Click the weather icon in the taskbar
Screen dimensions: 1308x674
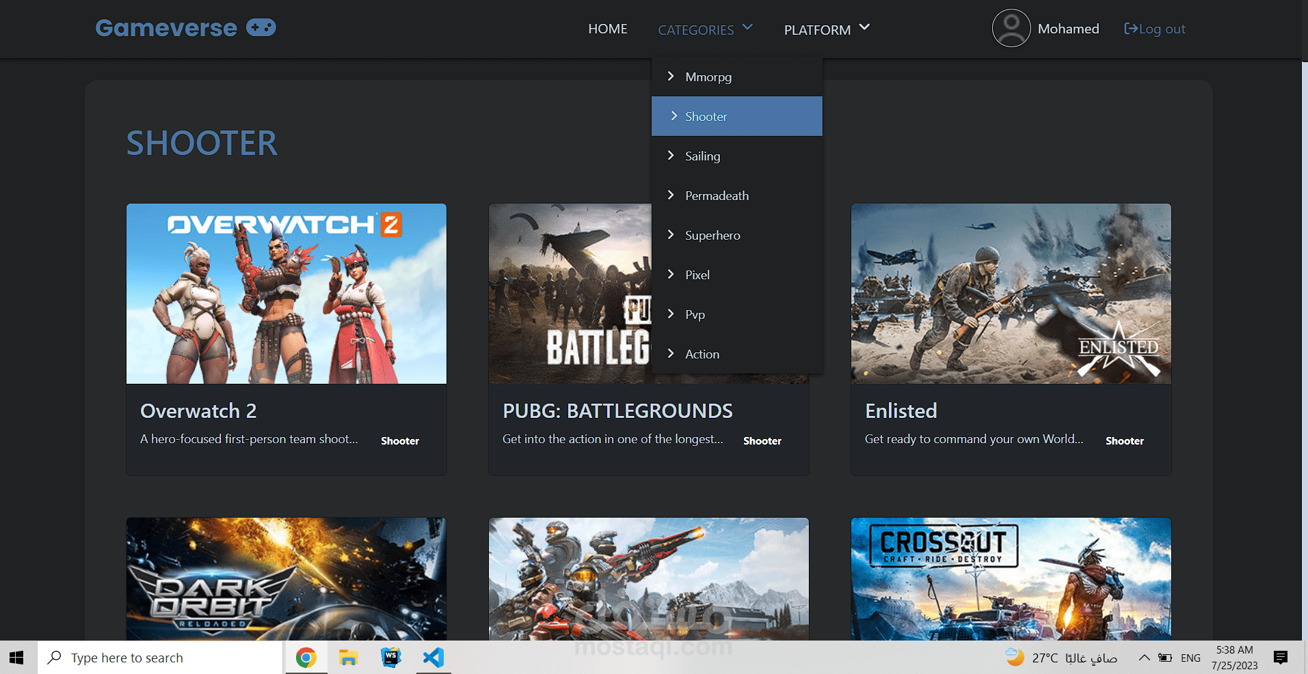point(1015,657)
